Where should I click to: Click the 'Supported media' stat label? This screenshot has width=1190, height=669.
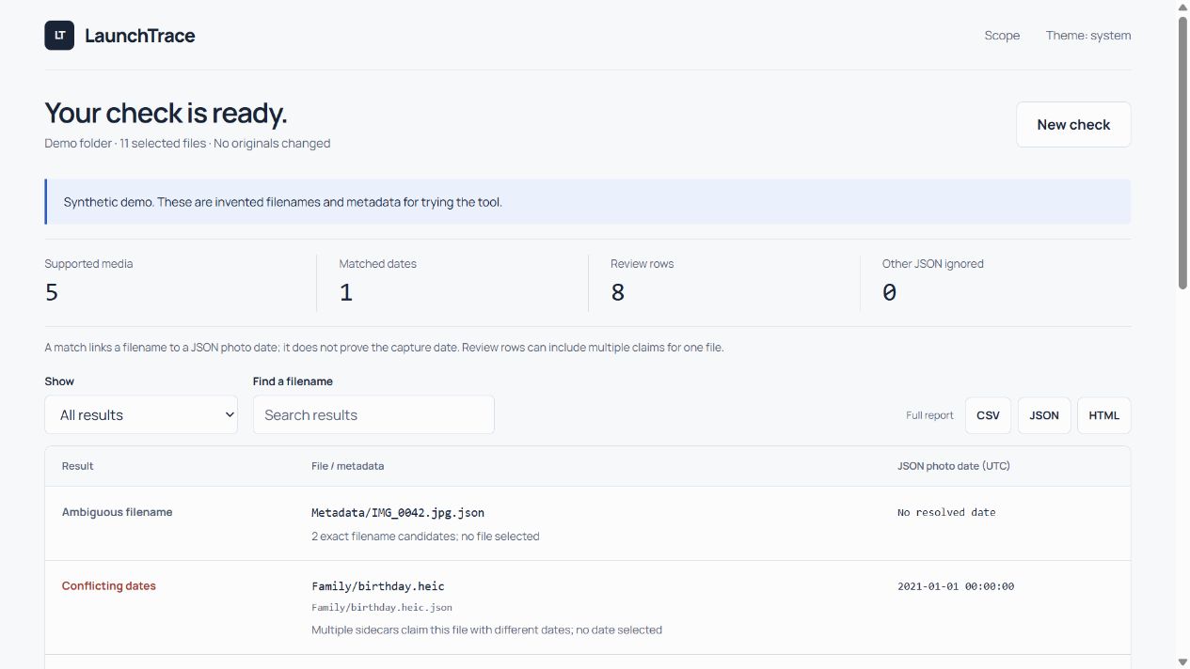89,264
